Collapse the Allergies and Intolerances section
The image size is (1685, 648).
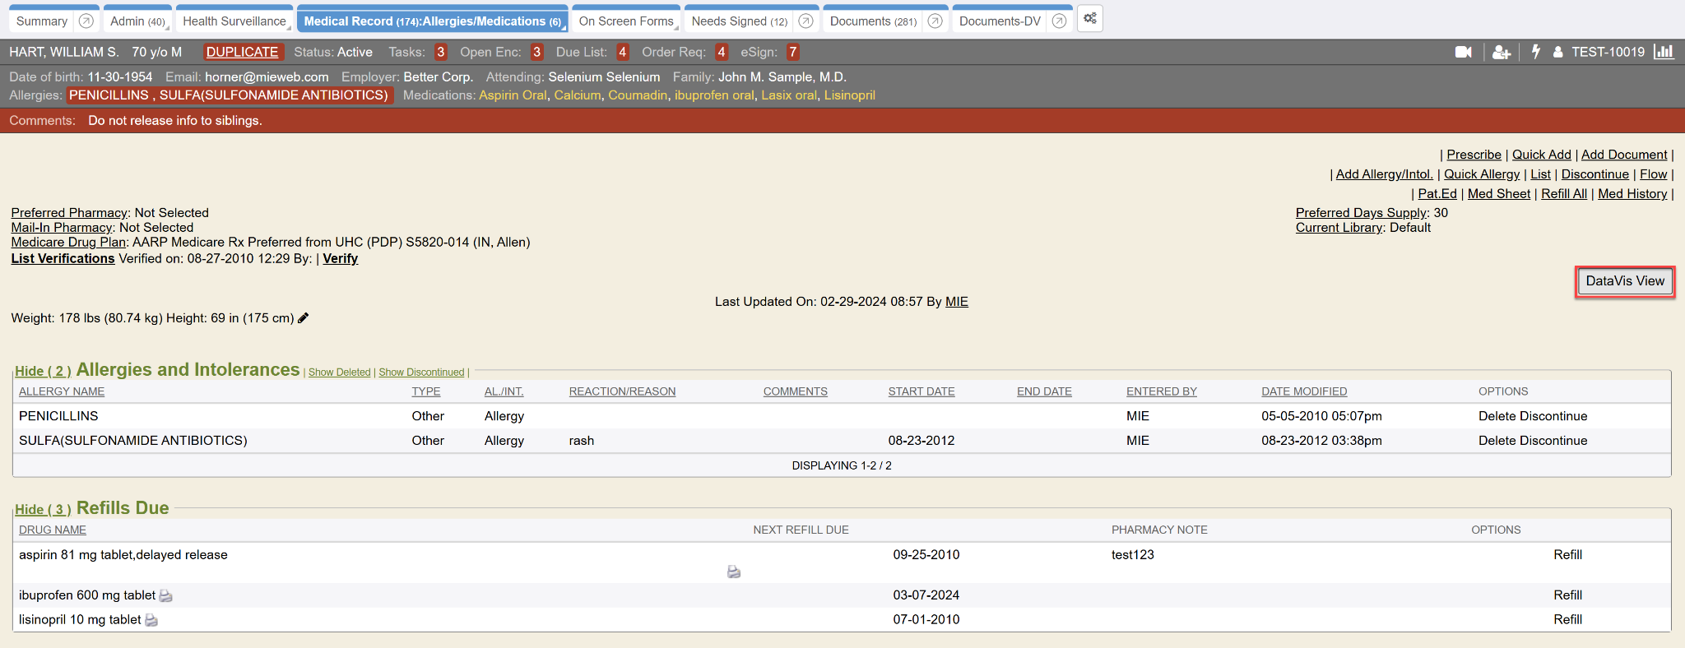pyautogui.click(x=43, y=371)
